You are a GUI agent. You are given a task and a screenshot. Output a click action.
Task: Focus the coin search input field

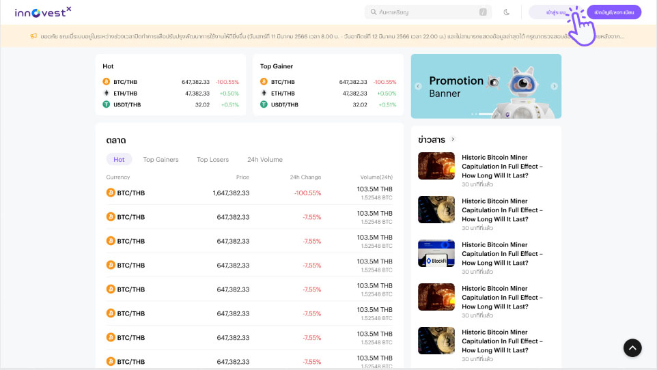(x=428, y=12)
